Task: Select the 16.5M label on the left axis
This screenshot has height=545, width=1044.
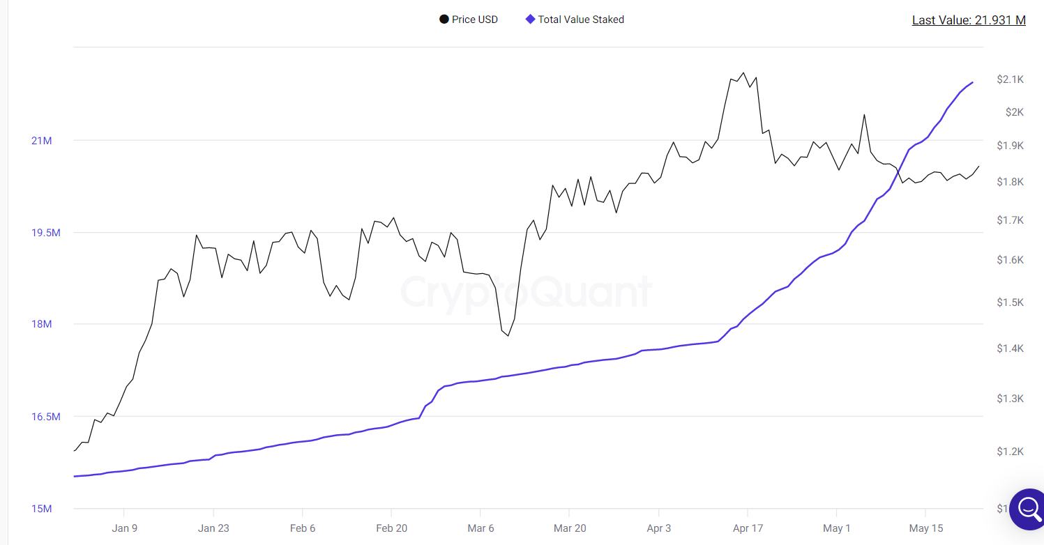Action: pyautogui.click(x=46, y=417)
